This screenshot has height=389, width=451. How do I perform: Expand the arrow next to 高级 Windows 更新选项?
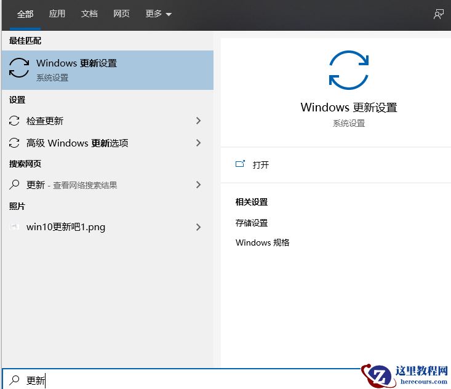tap(198, 143)
